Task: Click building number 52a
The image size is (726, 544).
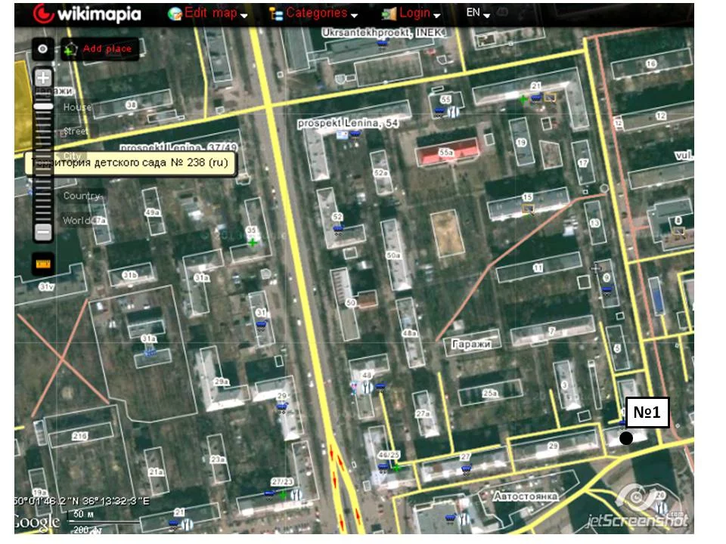Action: pyautogui.click(x=380, y=172)
